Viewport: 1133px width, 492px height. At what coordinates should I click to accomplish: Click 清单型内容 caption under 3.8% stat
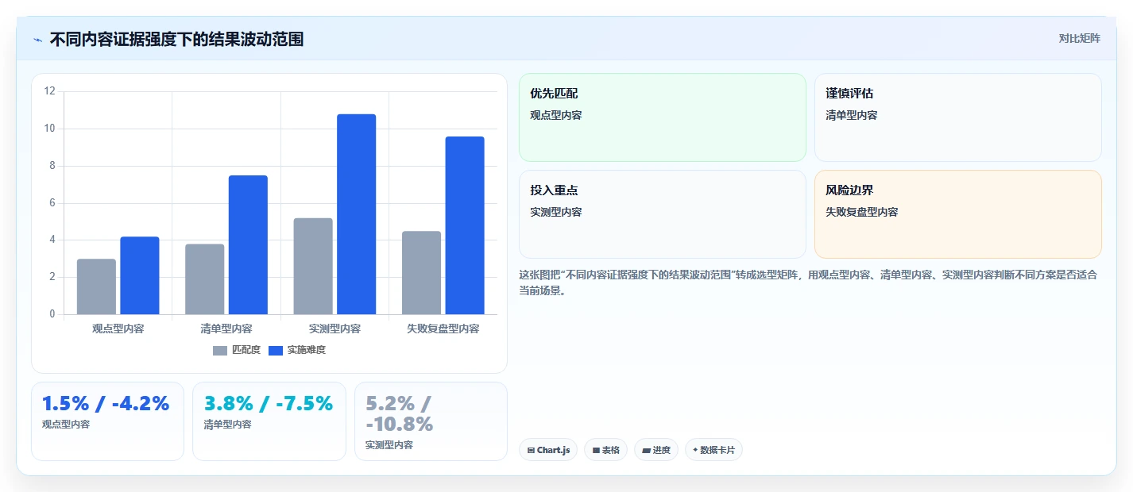point(227,425)
